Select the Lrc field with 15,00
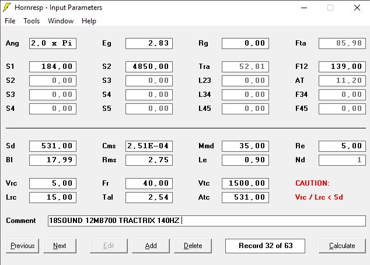 click(53, 197)
